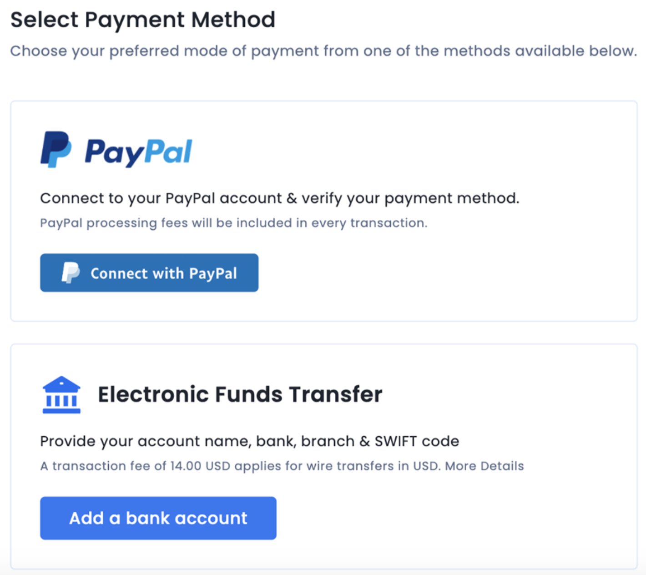Image resolution: width=646 pixels, height=575 pixels.
Task: Click the white PayPal icon inside Connect button
Action: 71,272
